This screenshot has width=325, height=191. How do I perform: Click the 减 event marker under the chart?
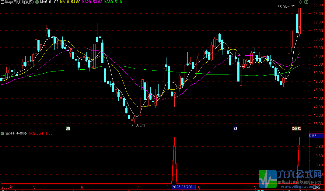[68, 129]
